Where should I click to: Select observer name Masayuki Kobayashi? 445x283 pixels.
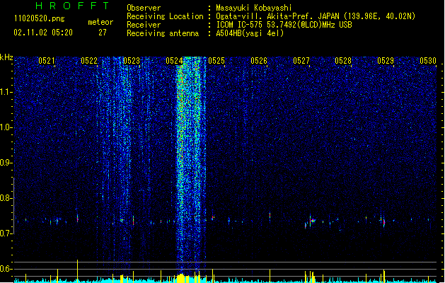coord(254,8)
